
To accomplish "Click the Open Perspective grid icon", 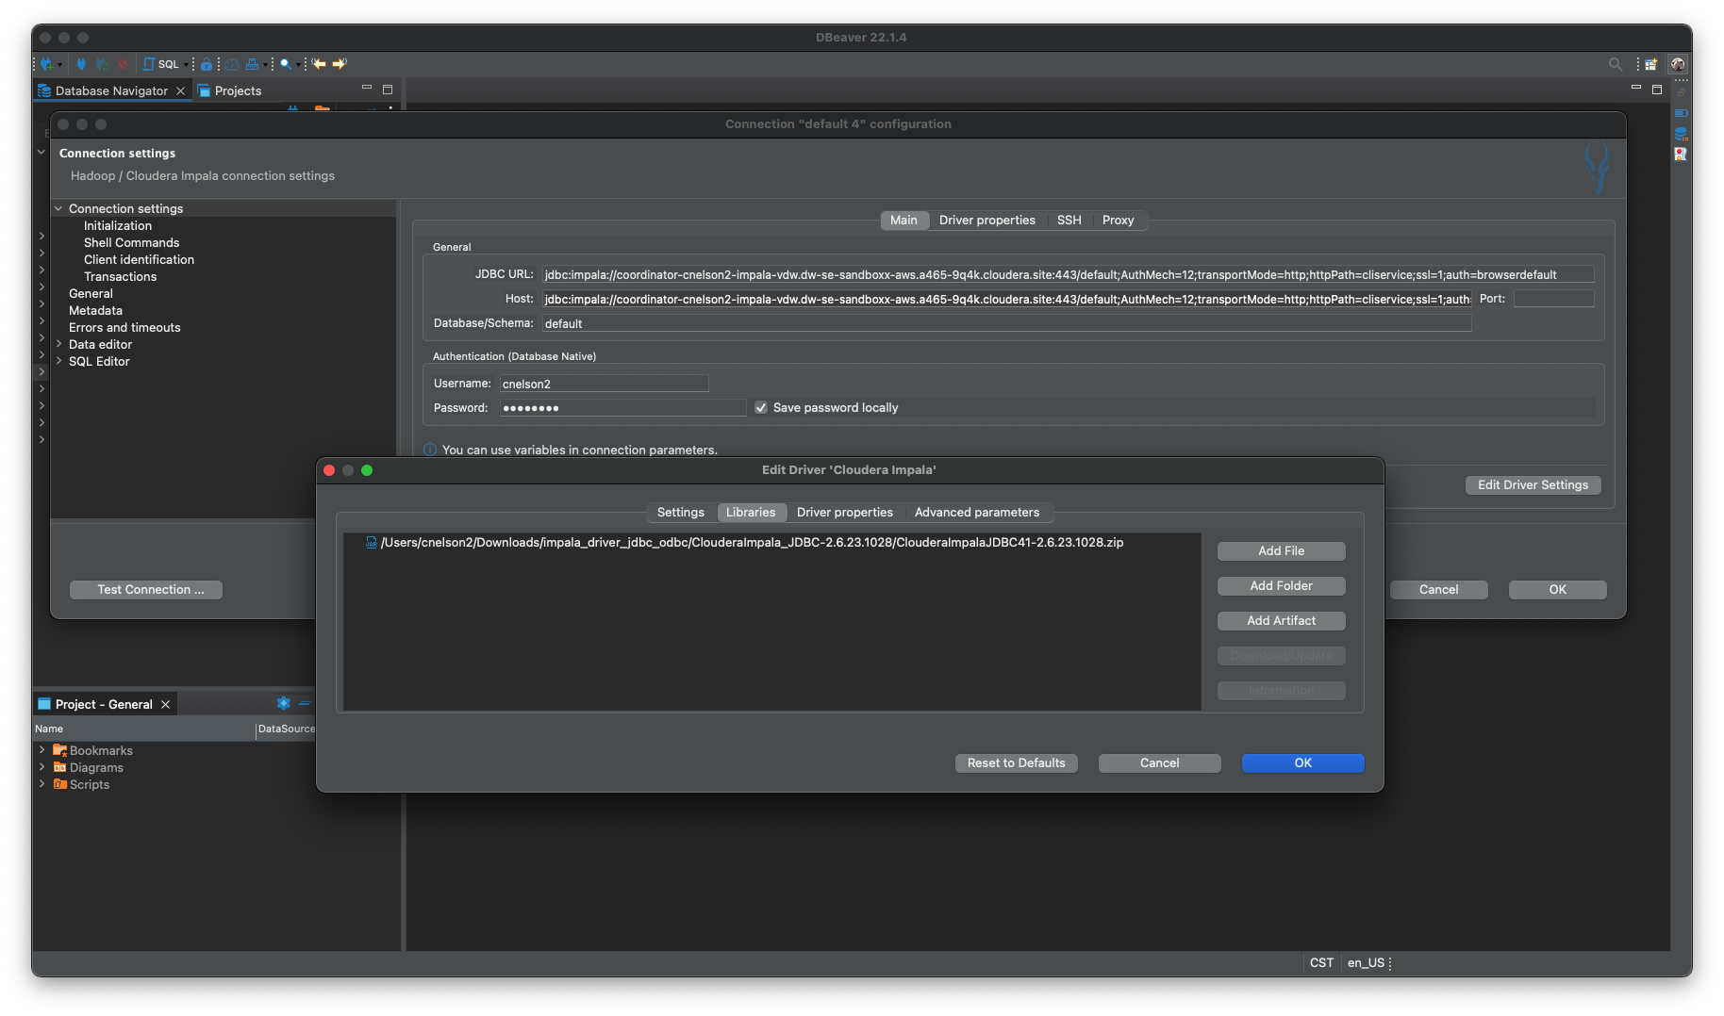I will 1651,64.
